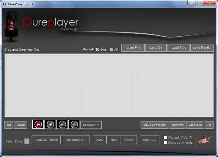
Task: Enable Wasapi (Vista, 7) output
Action: pos(165,138)
